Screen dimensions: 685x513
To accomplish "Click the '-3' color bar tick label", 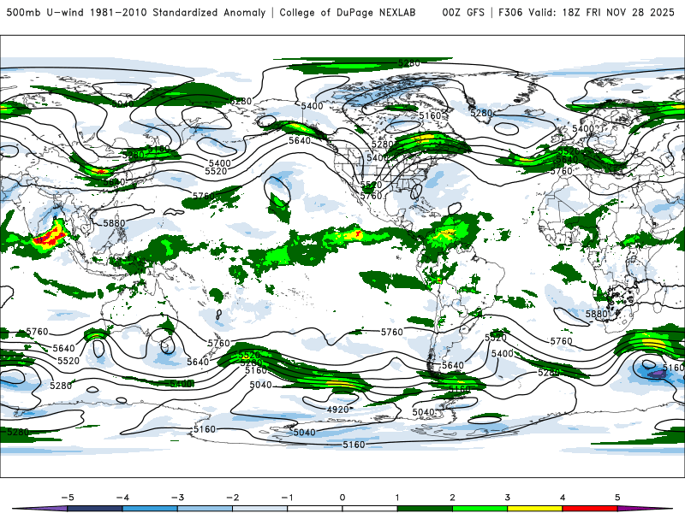I will [x=177, y=498].
